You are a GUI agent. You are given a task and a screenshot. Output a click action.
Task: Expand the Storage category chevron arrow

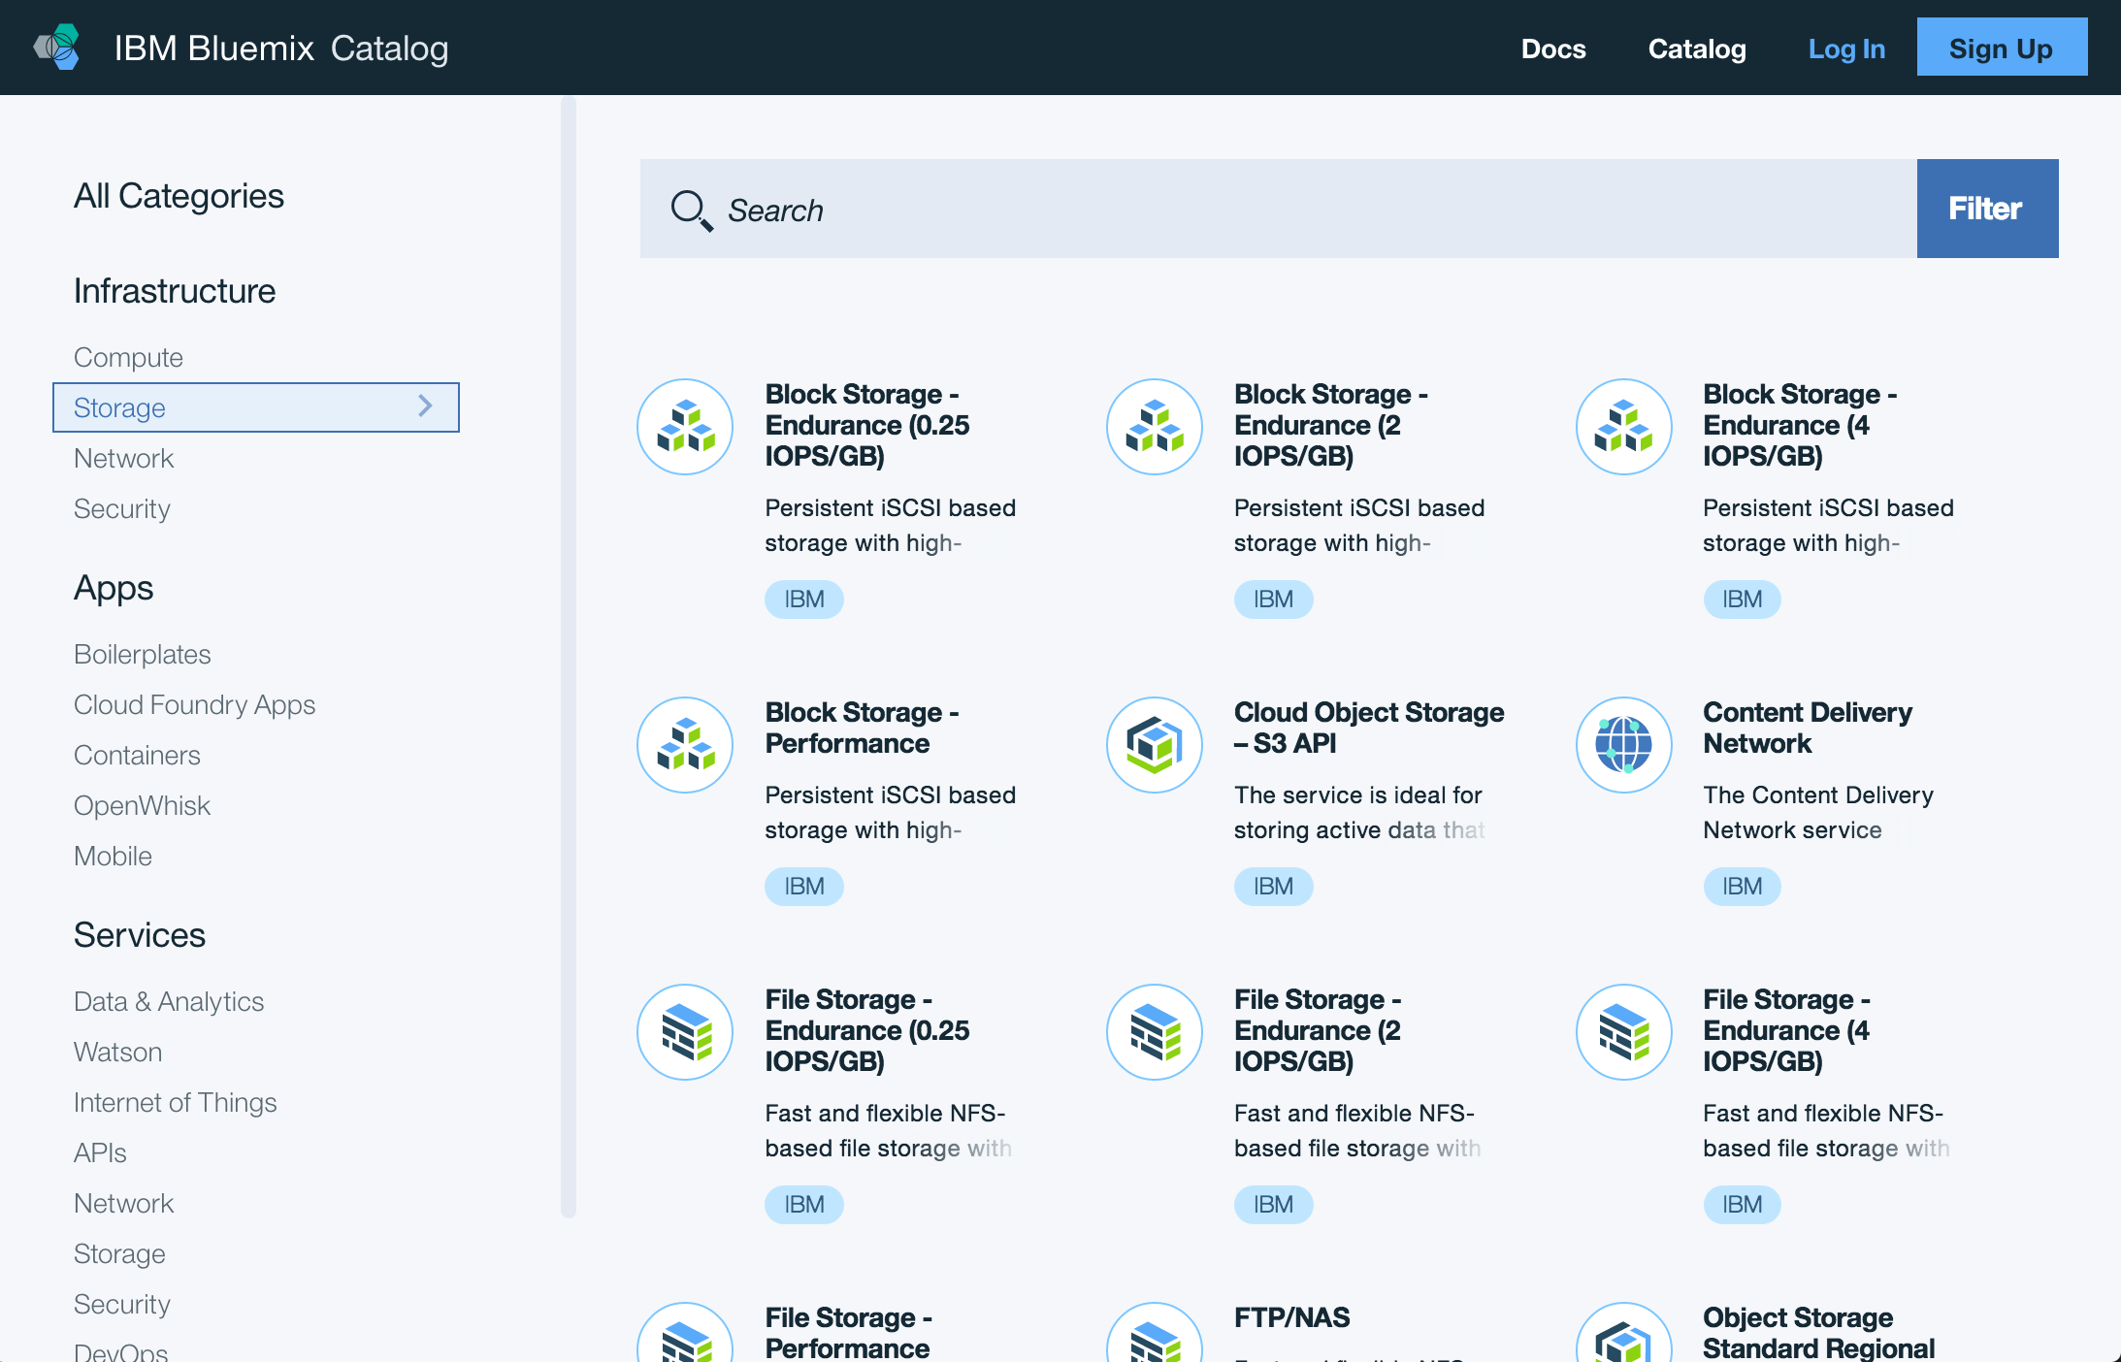[425, 406]
